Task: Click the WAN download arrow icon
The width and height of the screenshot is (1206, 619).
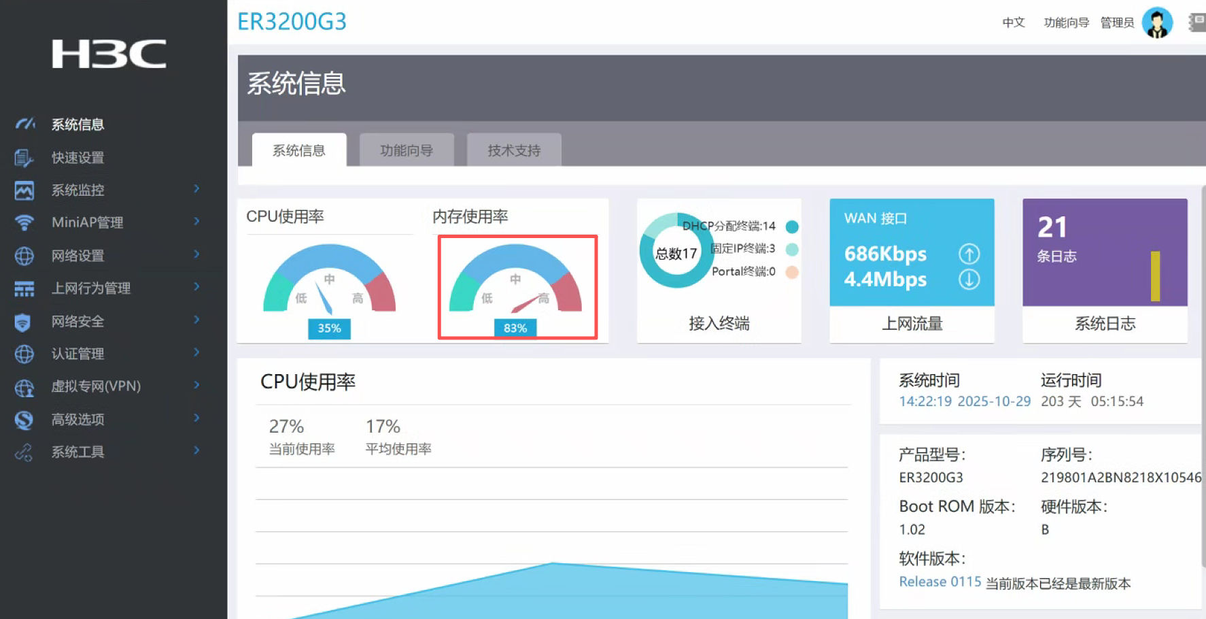Action: (969, 279)
